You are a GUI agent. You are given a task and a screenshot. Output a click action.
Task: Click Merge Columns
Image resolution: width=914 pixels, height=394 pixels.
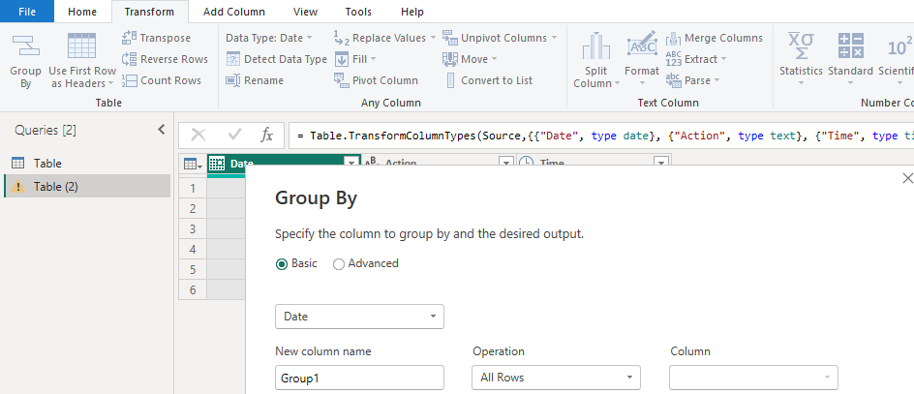coord(715,38)
